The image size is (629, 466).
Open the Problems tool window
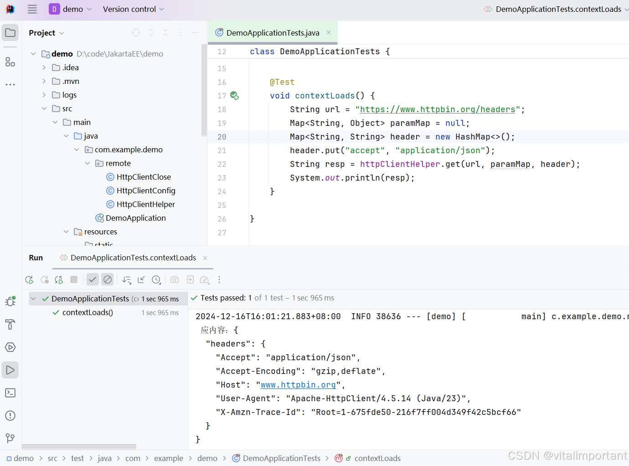(10, 415)
